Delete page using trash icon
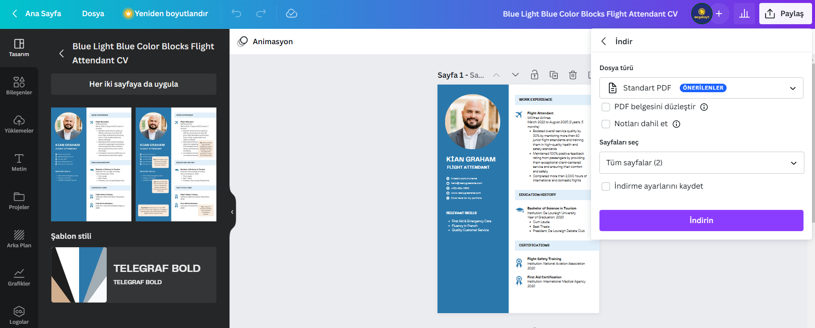Screen dimensions: 815x328 tap(573, 75)
